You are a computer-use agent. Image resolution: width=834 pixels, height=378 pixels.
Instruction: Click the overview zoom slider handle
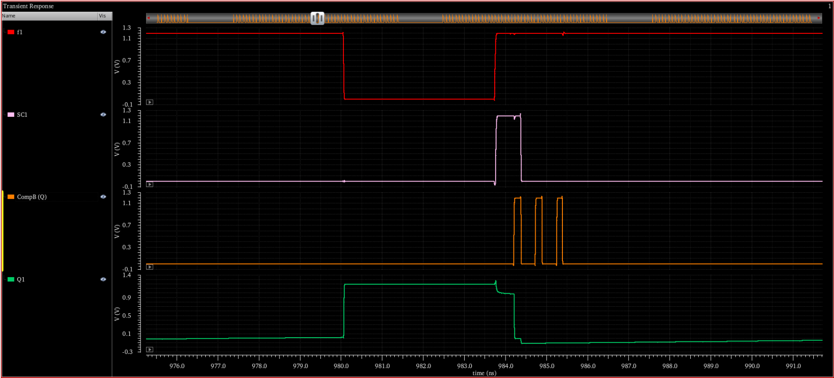tap(318, 18)
